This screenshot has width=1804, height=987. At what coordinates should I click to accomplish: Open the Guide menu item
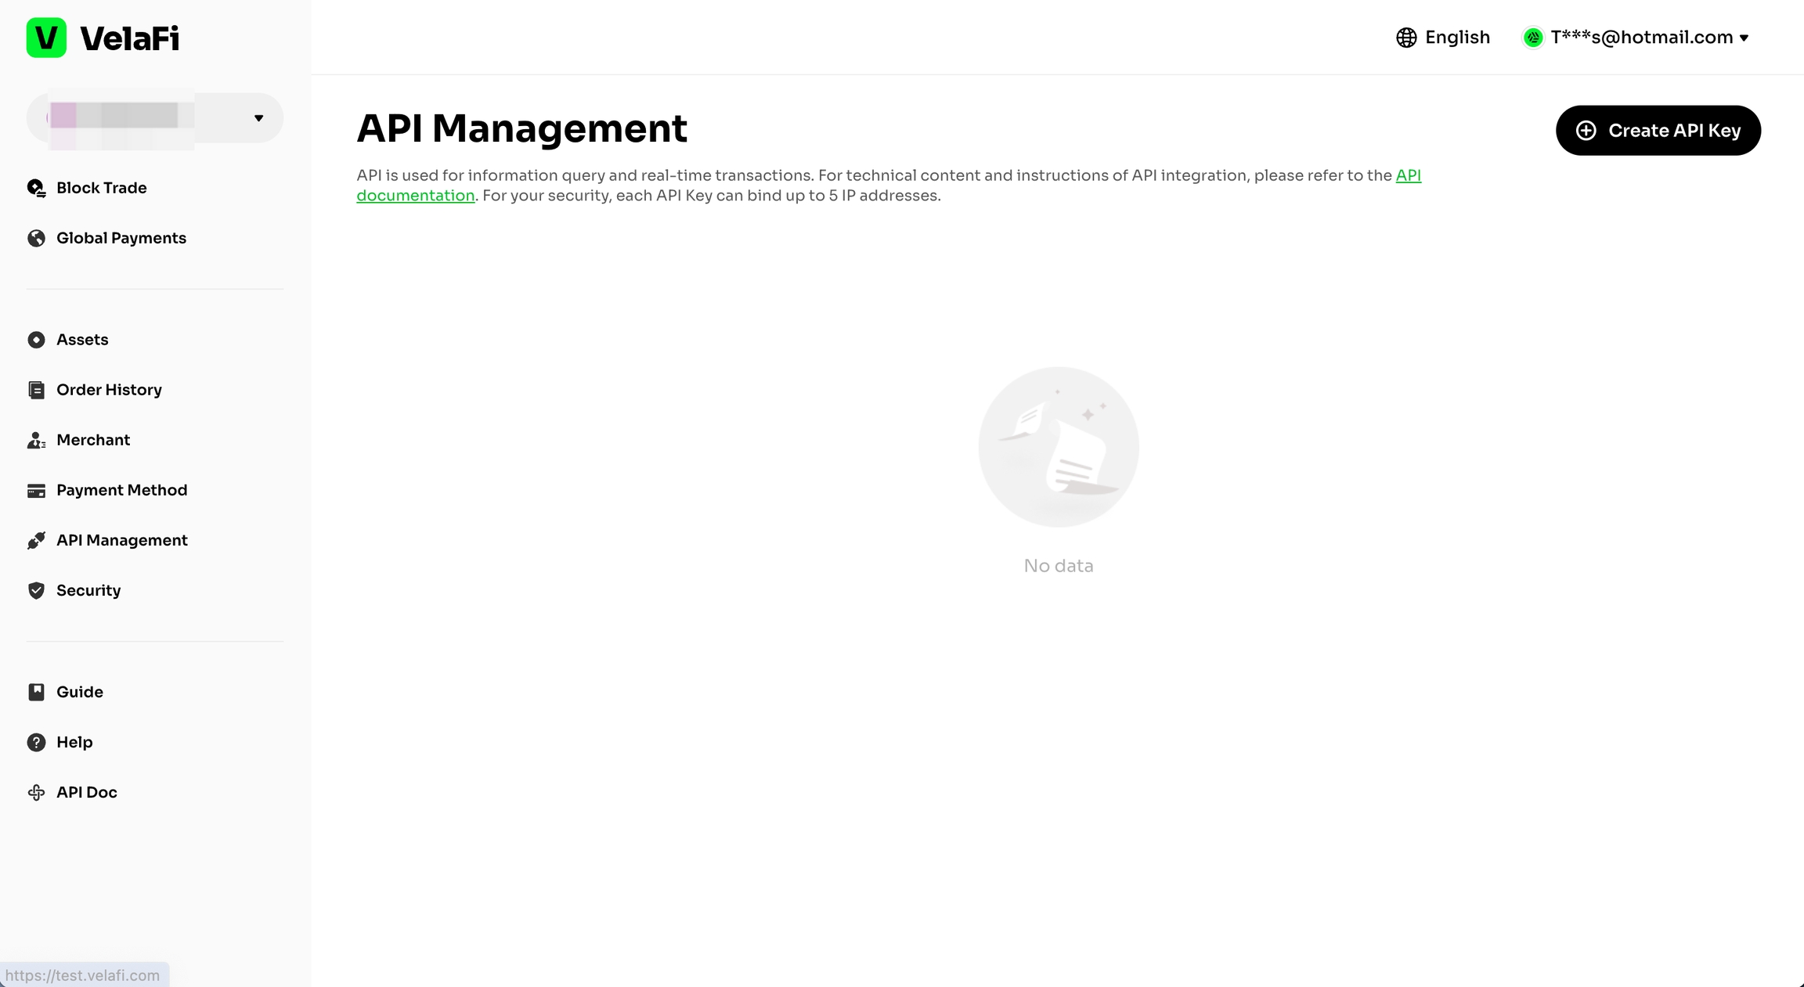tap(80, 692)
